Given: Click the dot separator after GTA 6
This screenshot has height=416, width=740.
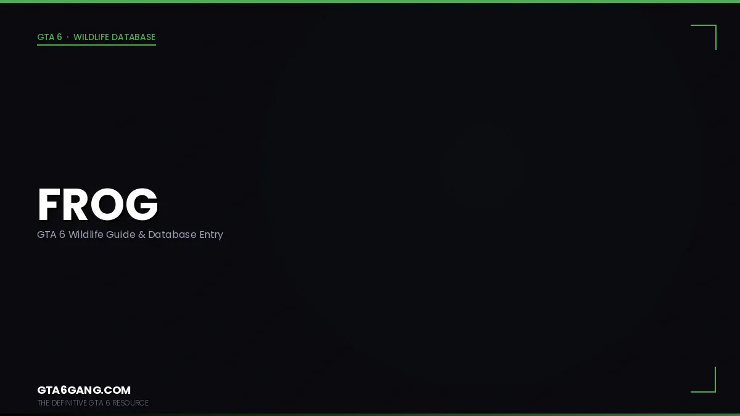Looking at the screenshot, I should point(68,37).
